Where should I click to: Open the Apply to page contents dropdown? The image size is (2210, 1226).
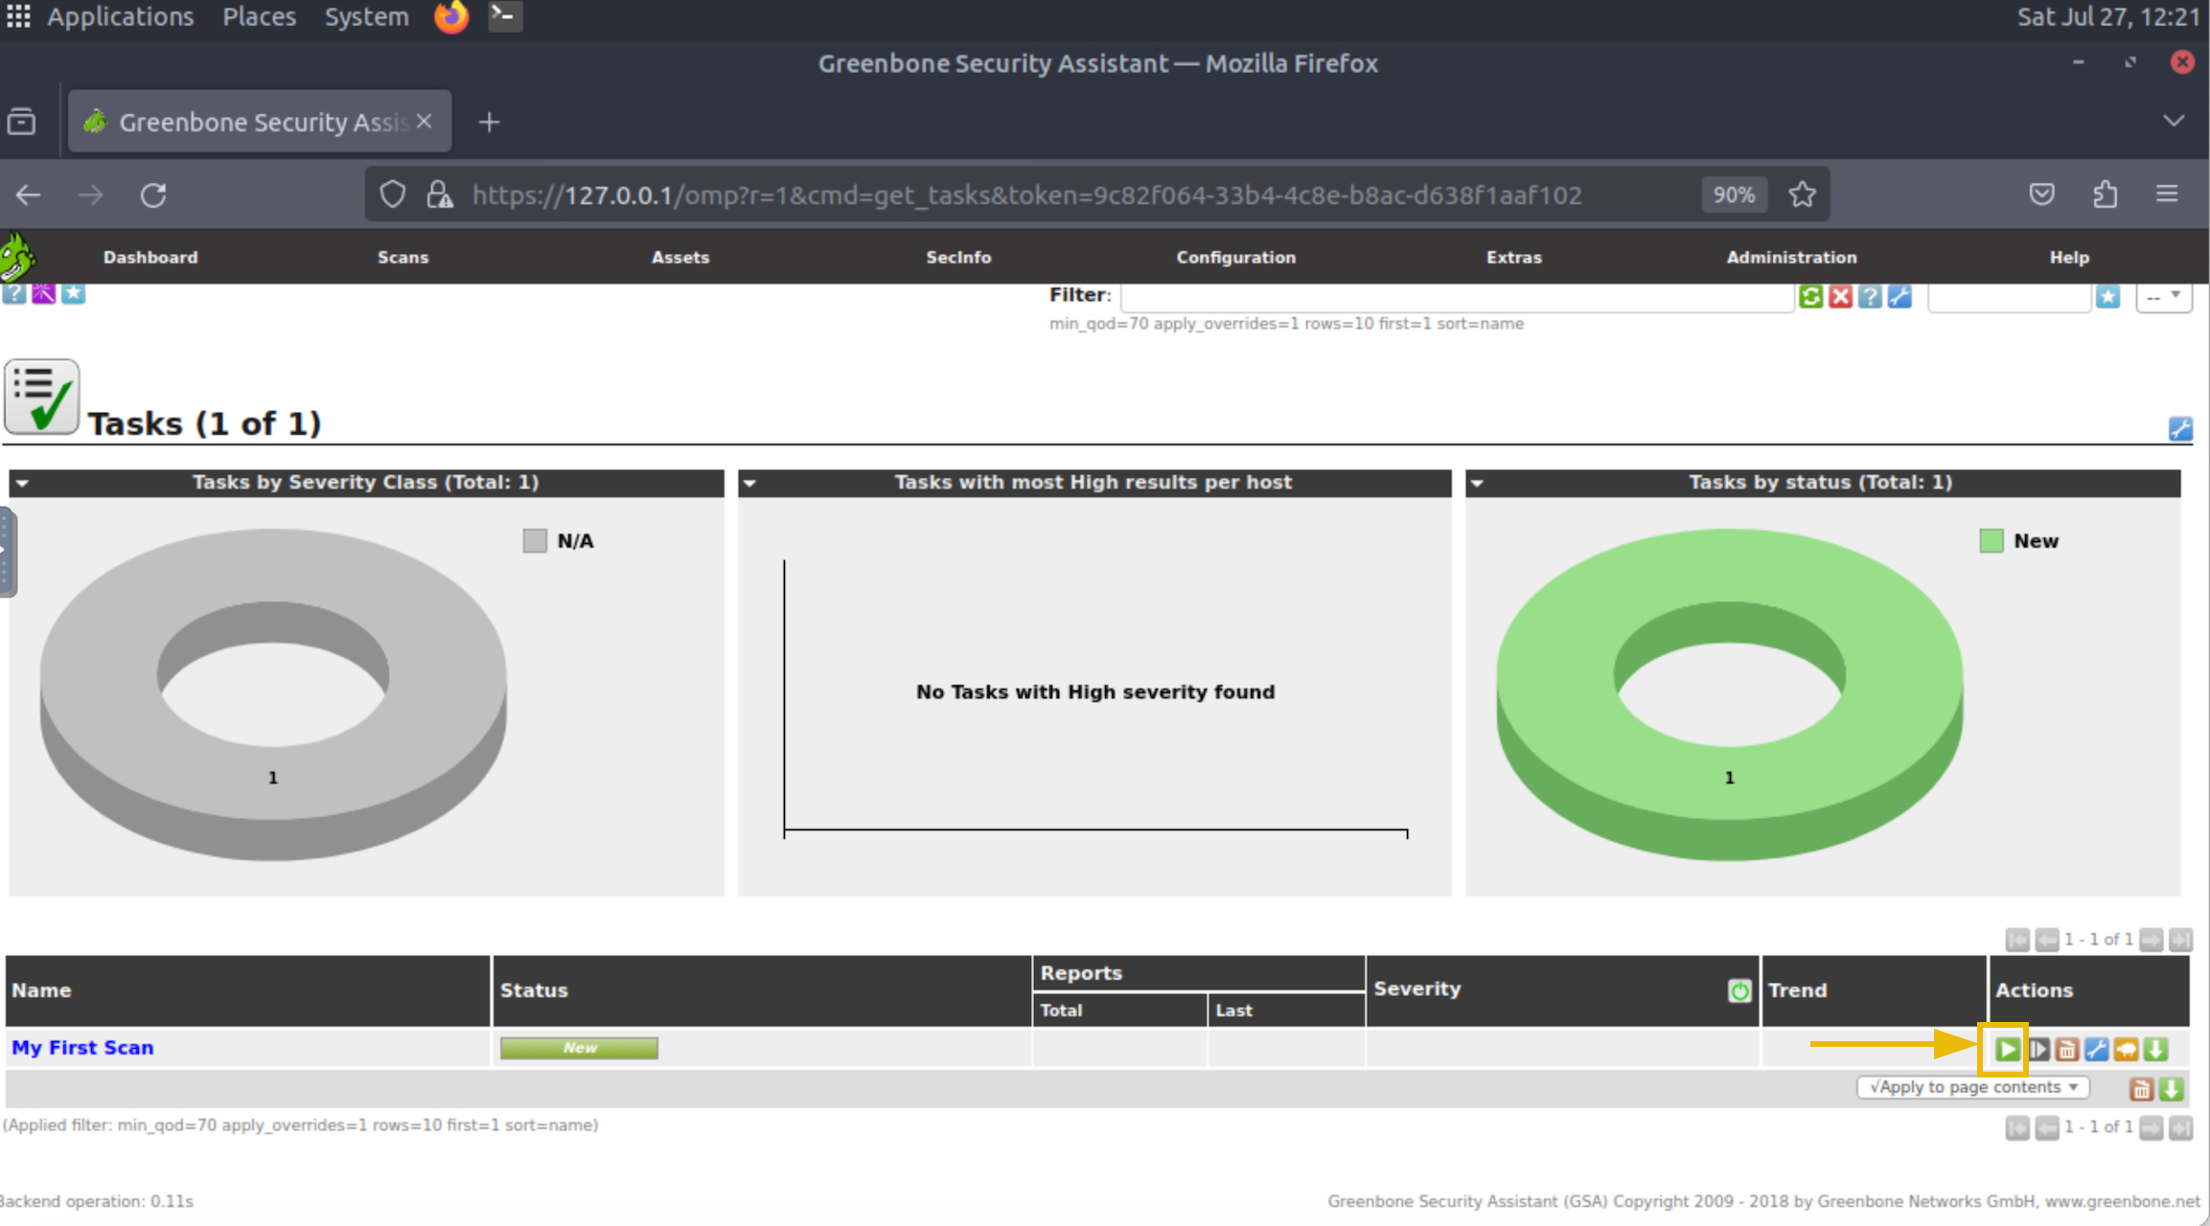point(1971,1087)
